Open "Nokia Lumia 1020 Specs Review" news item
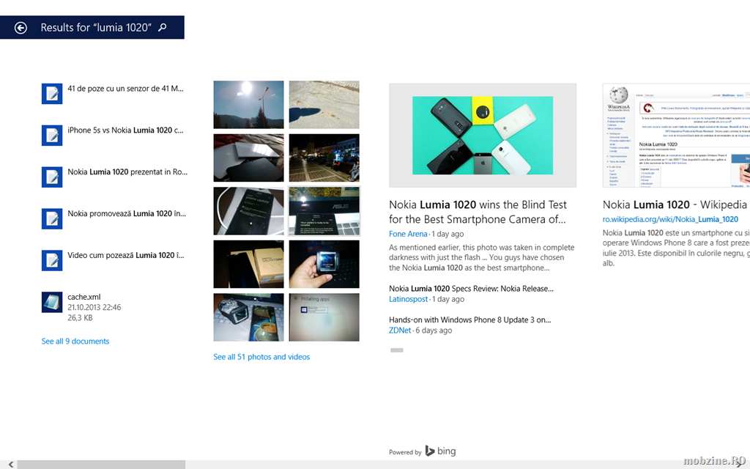Screen dimensions: 750x469 tap(471, 289)
